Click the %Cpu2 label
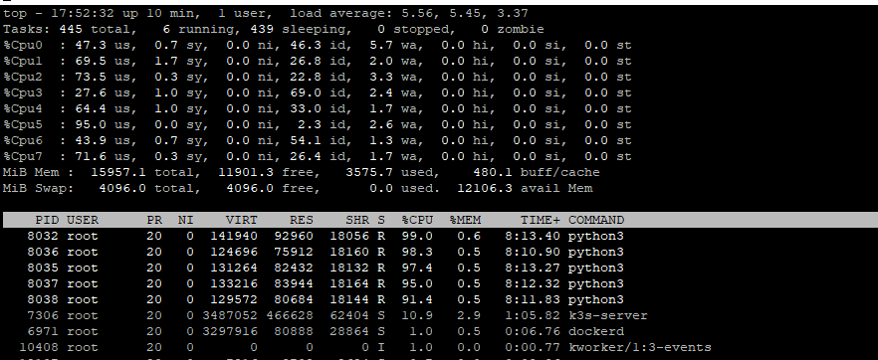 pos(22,77)
